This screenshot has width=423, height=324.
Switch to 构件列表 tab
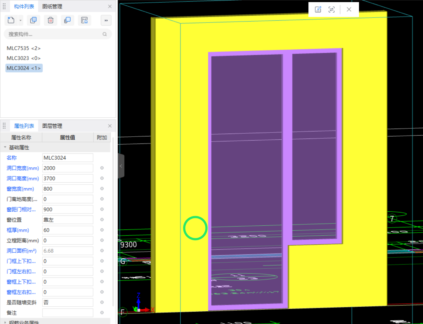[x=24, y=6]
